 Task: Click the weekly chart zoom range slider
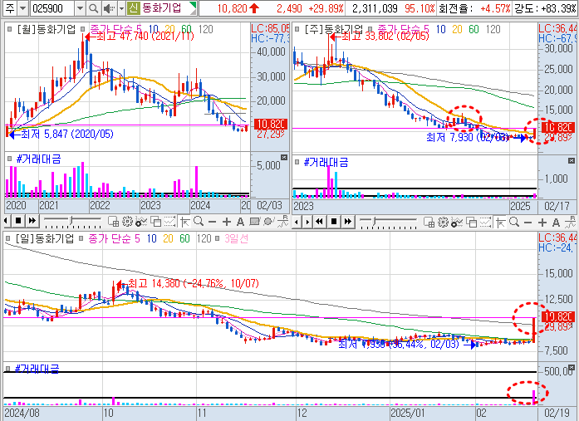coord(389,222)
